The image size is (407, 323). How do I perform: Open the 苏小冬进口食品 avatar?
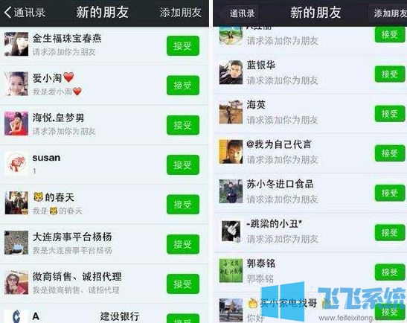click(x=231, y=191)
